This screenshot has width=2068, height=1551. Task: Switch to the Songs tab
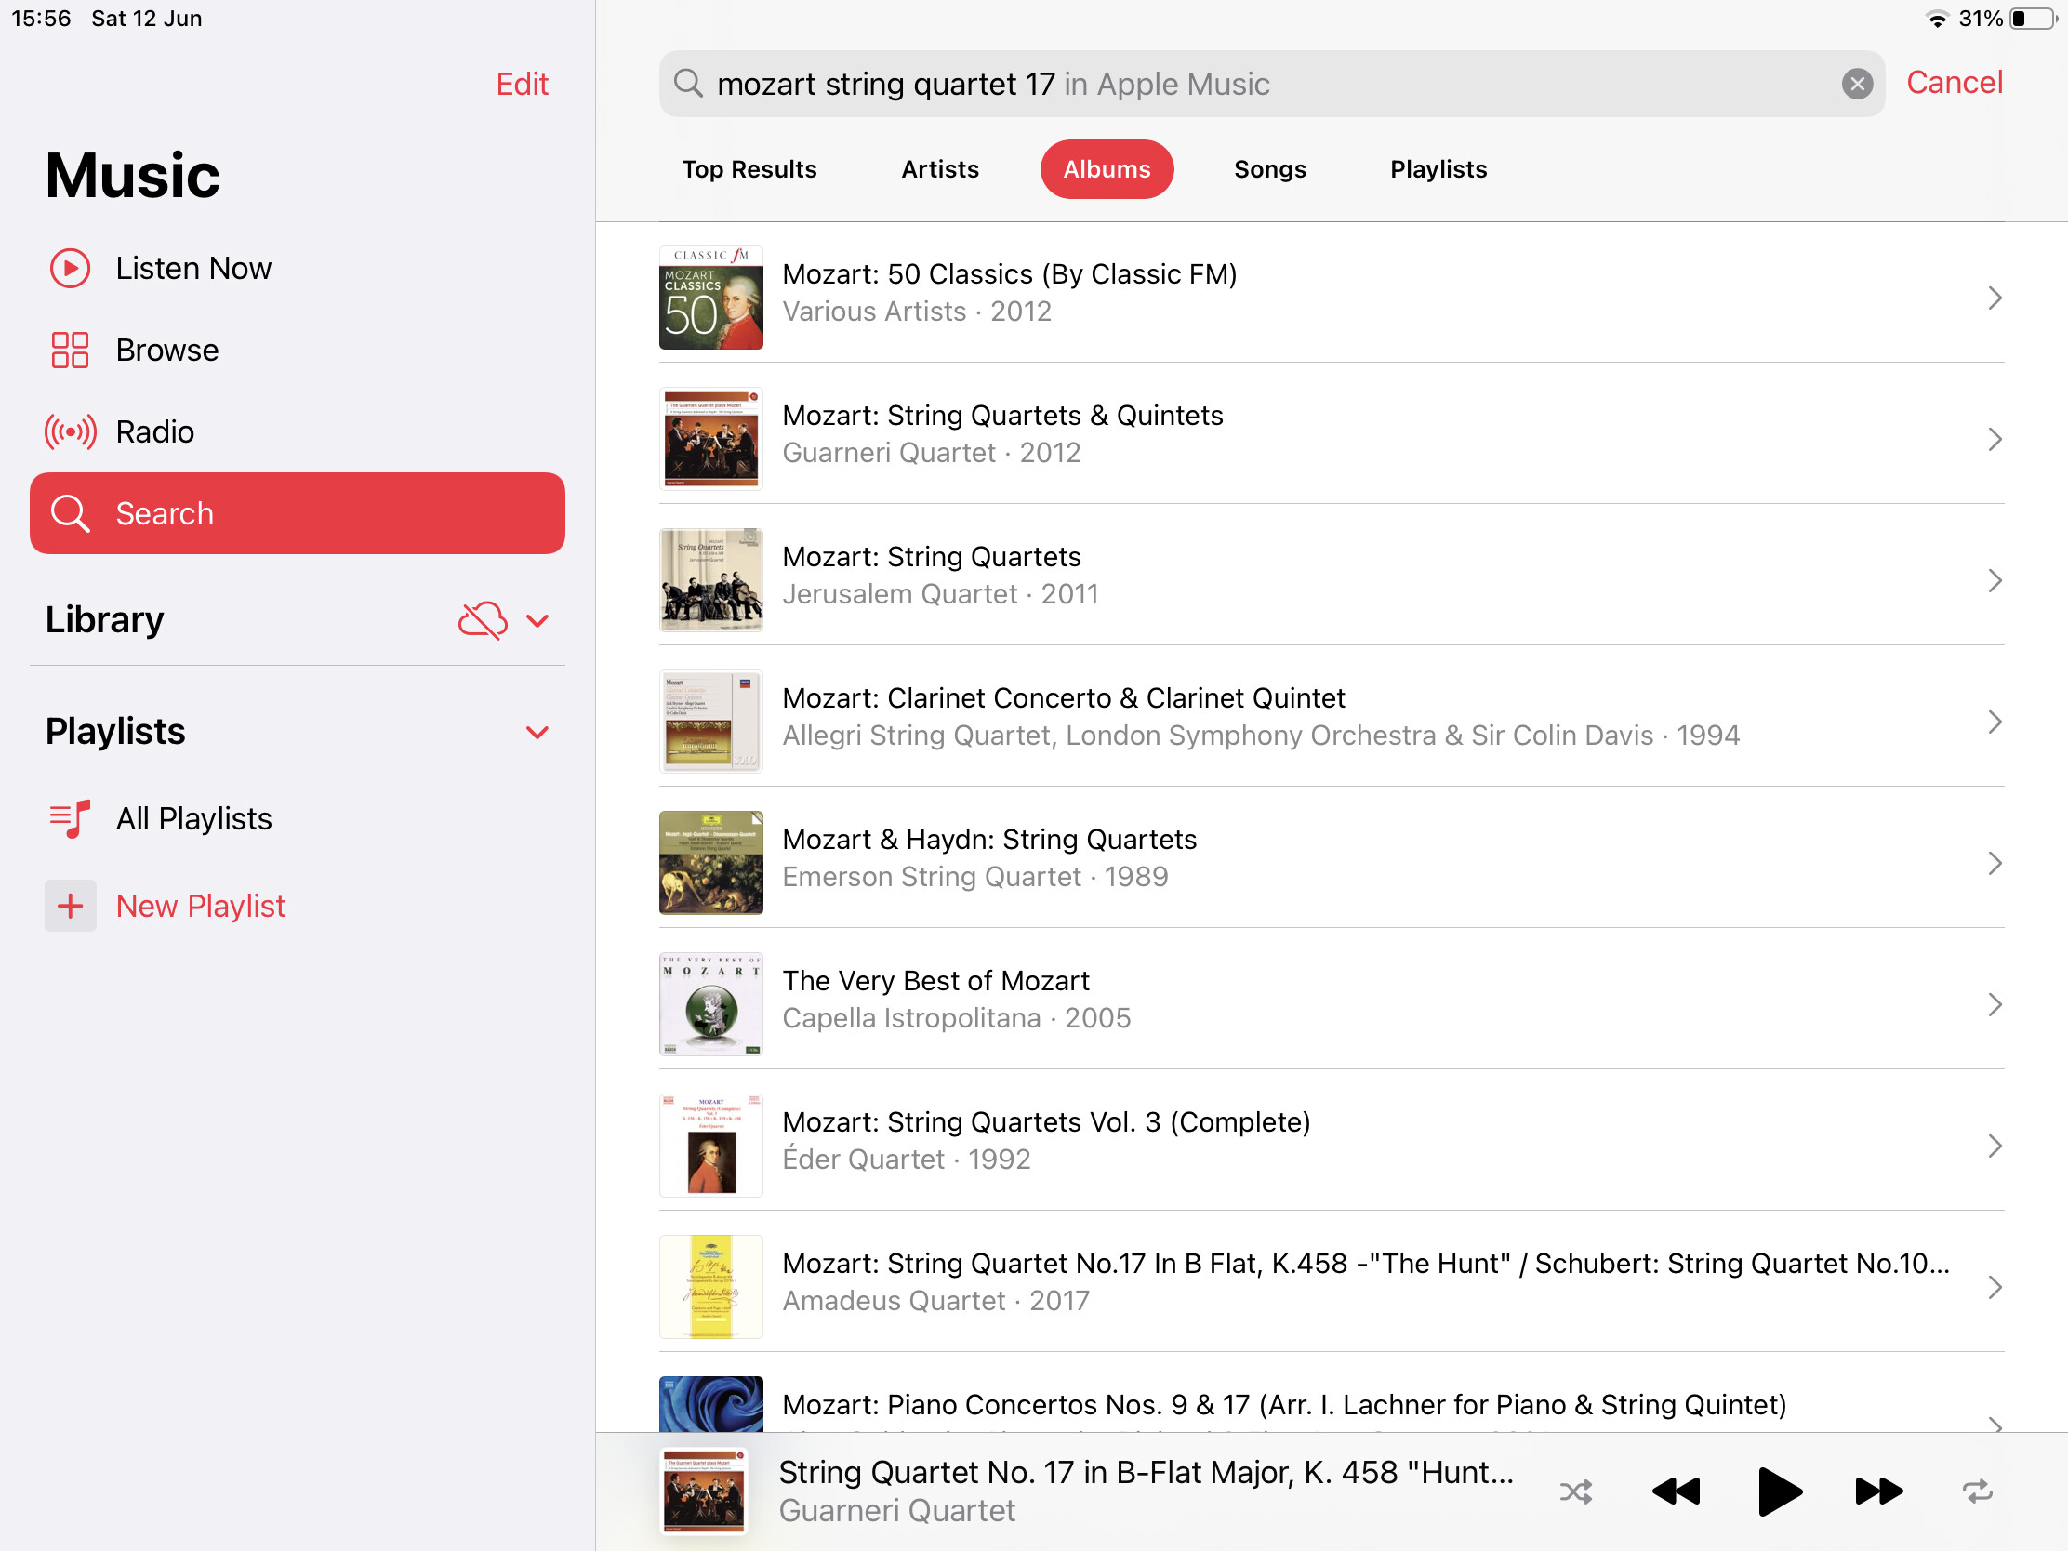(x=1269, y=169)
